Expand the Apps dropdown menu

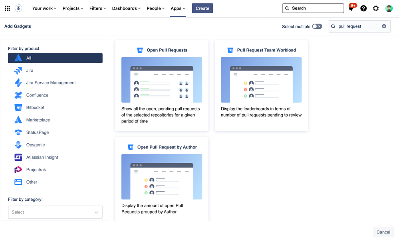point(178,8)
